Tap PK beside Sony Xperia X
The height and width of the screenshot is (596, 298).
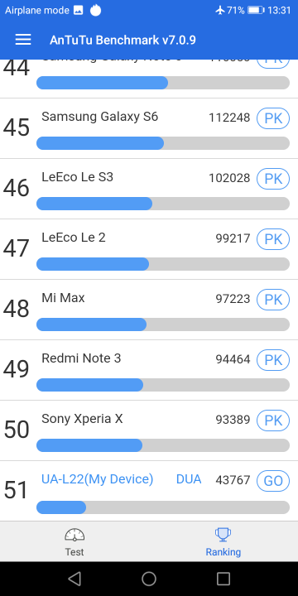(273, 421)
